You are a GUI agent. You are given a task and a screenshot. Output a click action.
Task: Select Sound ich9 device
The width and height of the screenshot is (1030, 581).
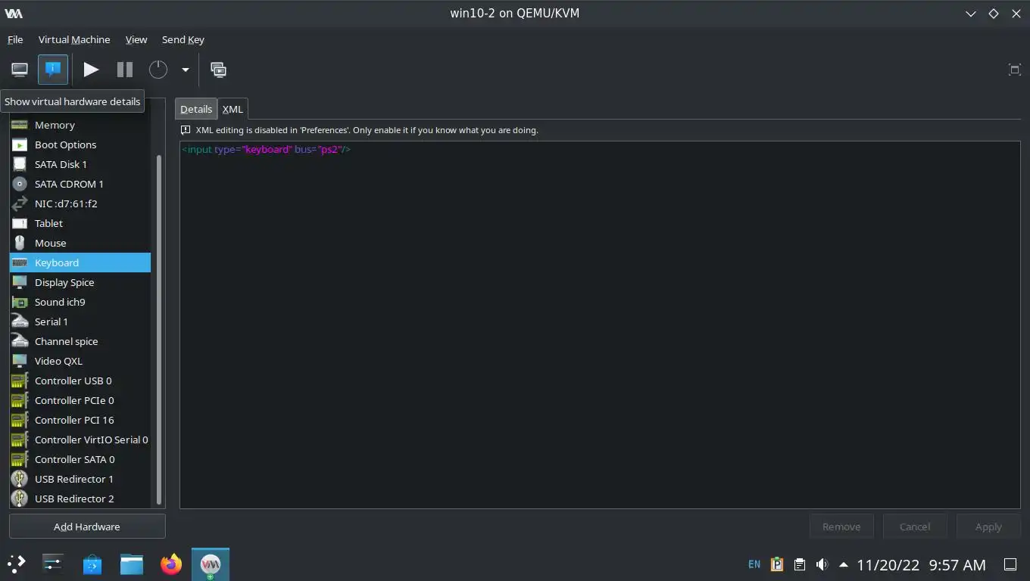tap(80, 302)
